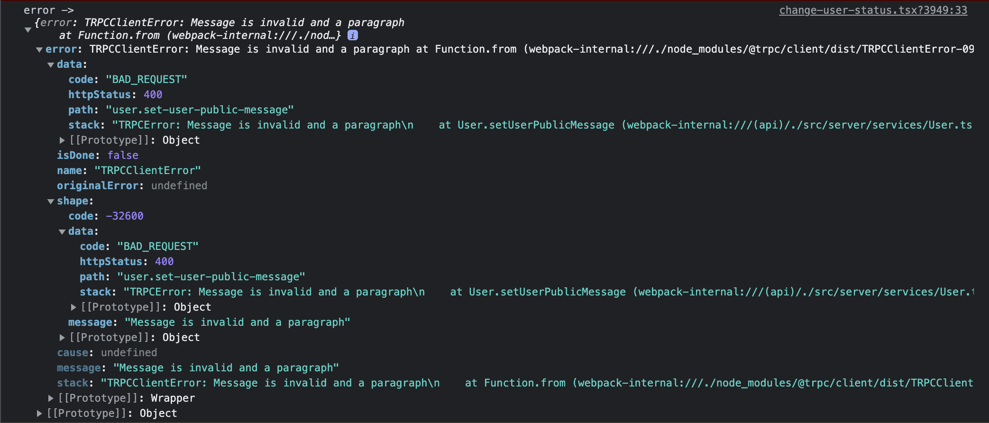Click the isDone: false property
The width and height of the screenshot is (989, 423).
pos(98,155)
